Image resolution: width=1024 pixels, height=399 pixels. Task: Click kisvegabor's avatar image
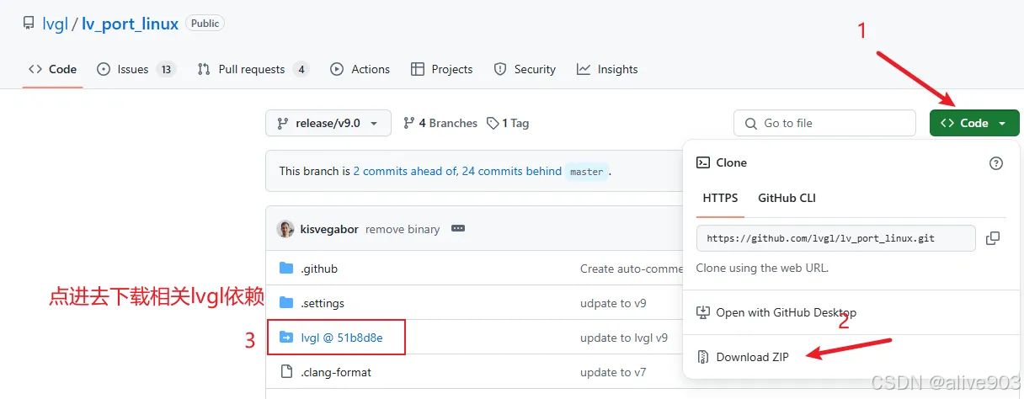point(285,228)
